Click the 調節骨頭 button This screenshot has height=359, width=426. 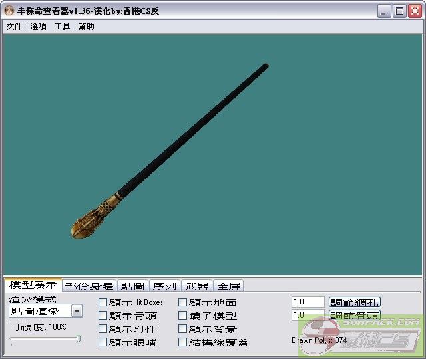[x=355, y=315]
